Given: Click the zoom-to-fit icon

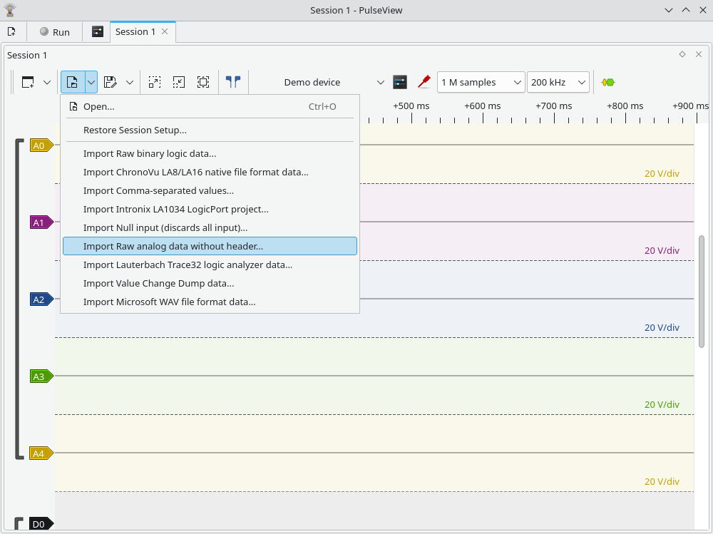Looking at the screenshot, I should [203, 82].
